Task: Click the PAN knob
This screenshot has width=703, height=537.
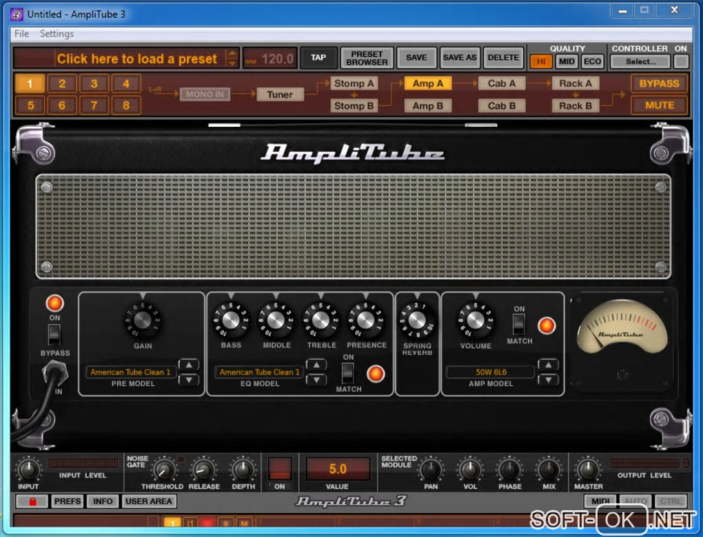Action: [431, 469]
